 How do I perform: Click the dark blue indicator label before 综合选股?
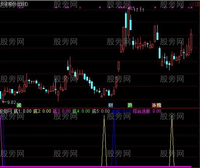[x=121, y=111]
